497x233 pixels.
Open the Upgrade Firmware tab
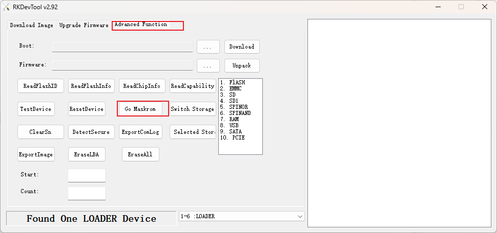[84, 25]
